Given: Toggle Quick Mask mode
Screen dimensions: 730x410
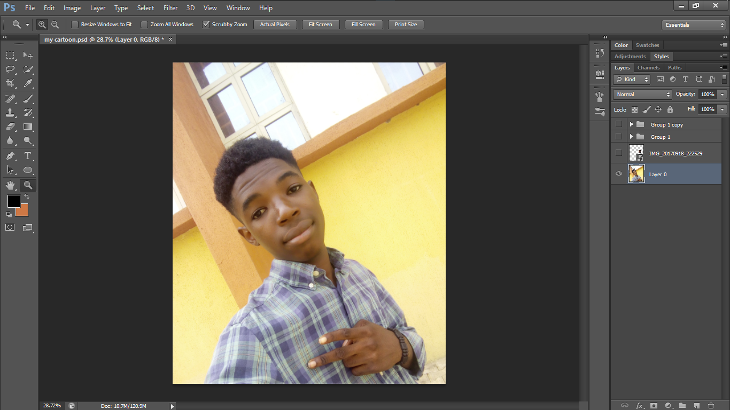Looking at the screenshot, I should point(10,227).
